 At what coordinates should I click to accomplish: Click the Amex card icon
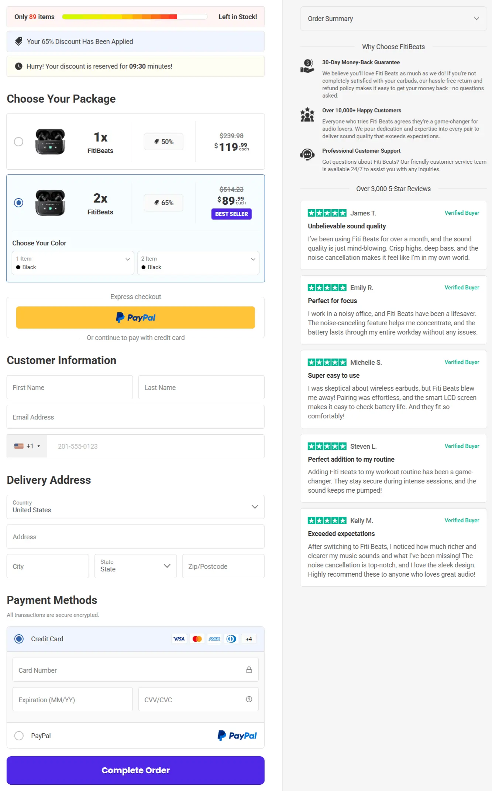click(214, 639)
